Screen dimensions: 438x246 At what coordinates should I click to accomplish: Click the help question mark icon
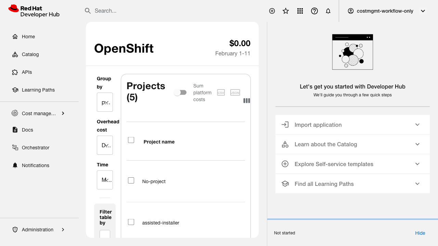click(314, 11)
